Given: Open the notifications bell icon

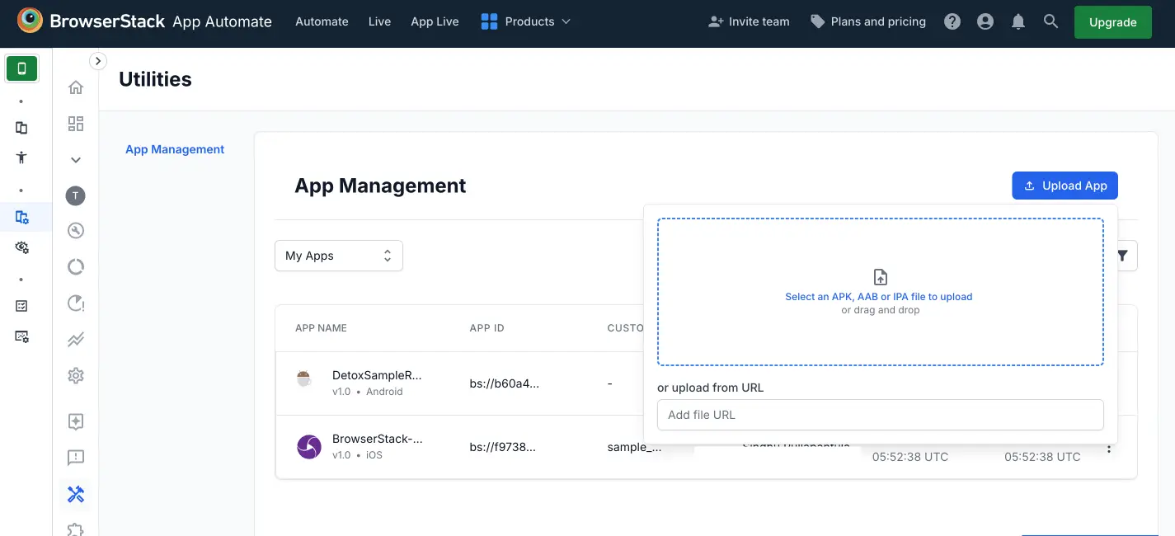Looking at the screenshot, I should [1018, 21].
